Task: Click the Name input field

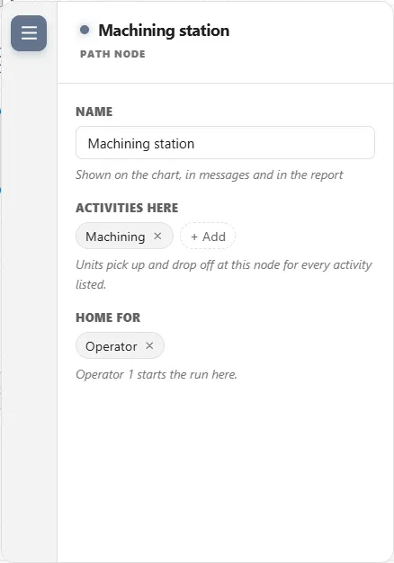Action: [x=225, y=142]
